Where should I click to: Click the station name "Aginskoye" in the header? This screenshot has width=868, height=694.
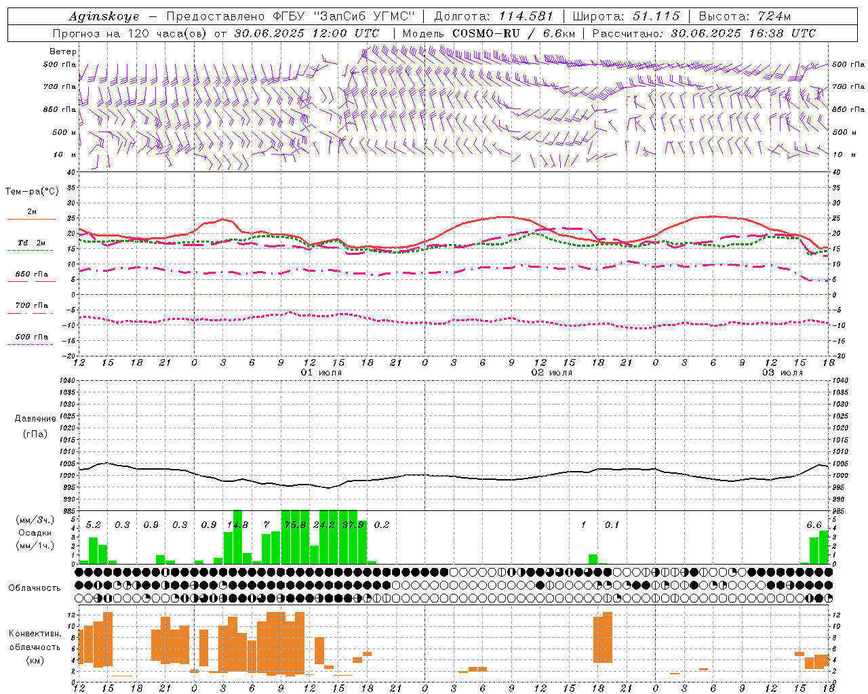104,16
